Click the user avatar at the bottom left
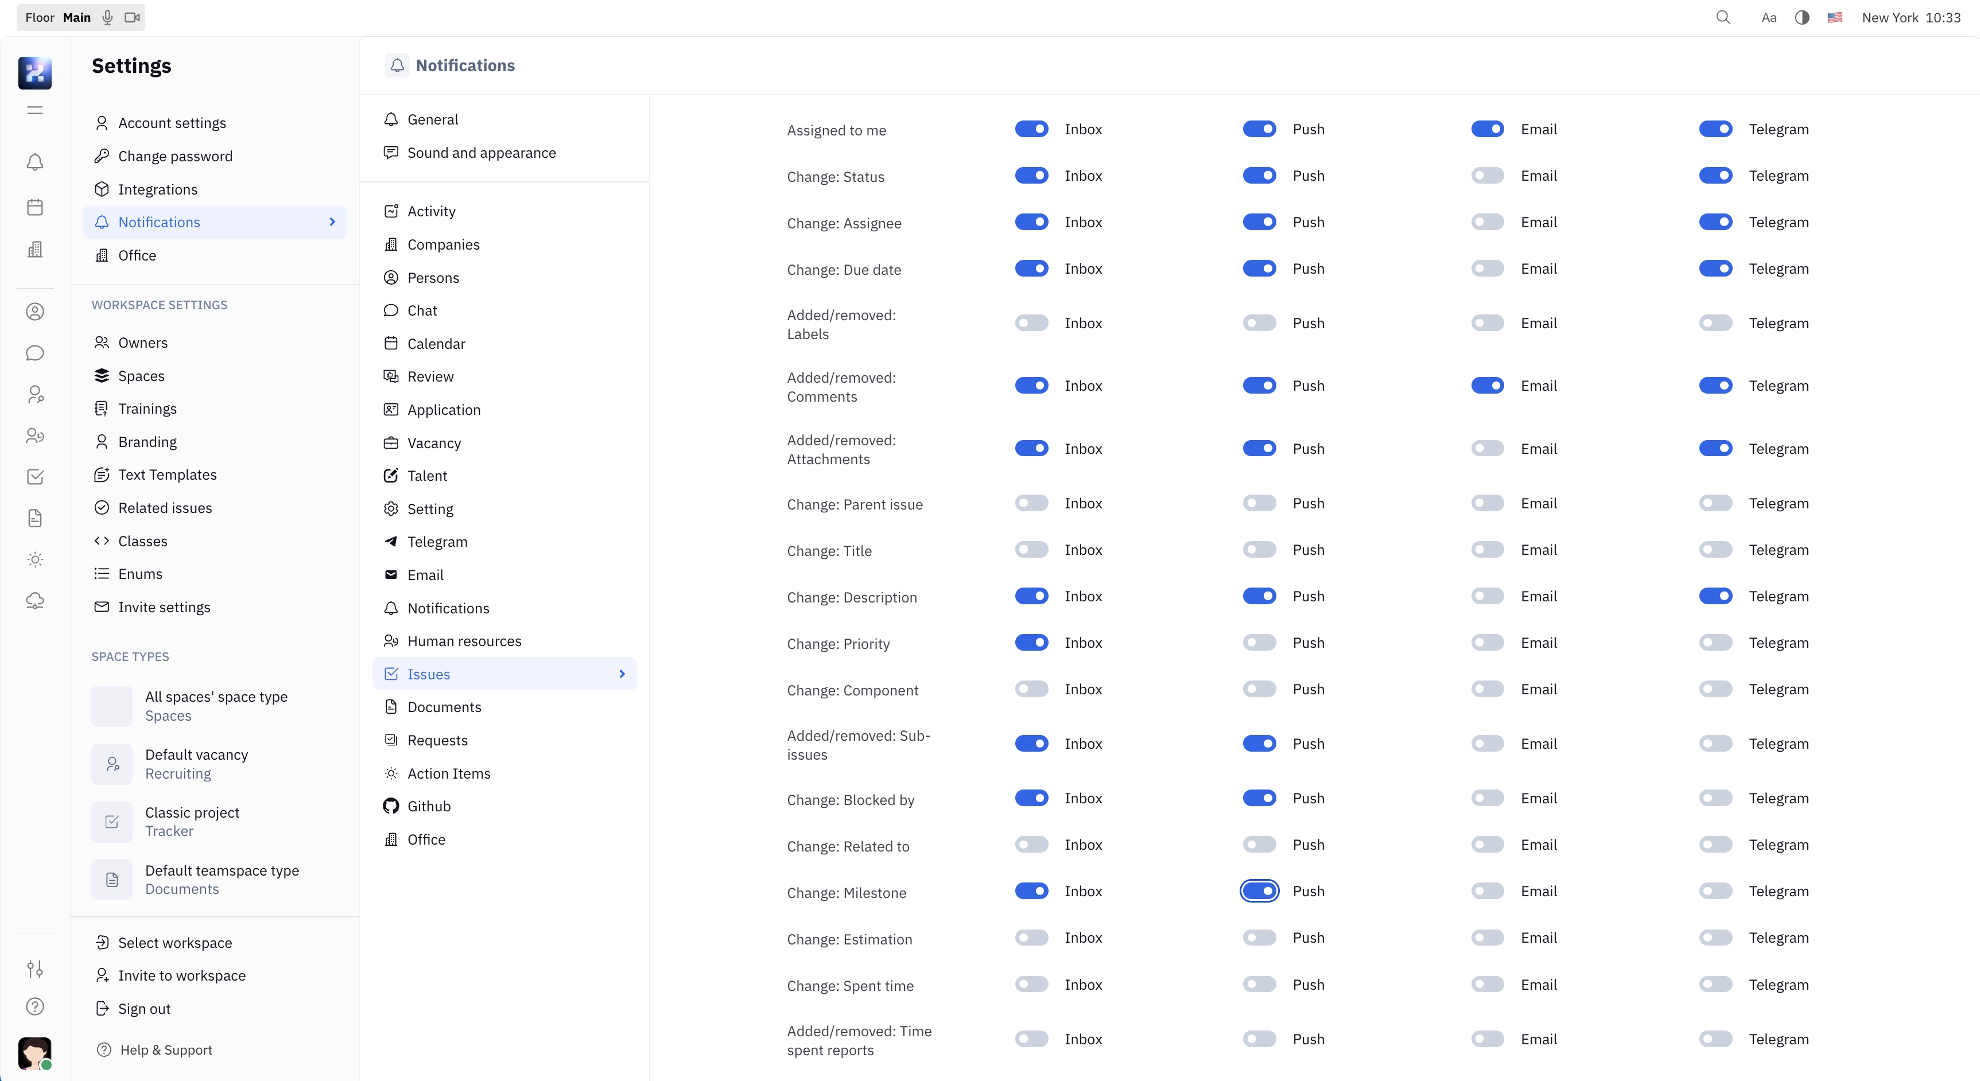The height and width of the screenshot is (1081, 1980). 36,1053
